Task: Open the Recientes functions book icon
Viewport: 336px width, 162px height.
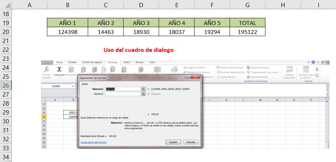Action: 71,70
